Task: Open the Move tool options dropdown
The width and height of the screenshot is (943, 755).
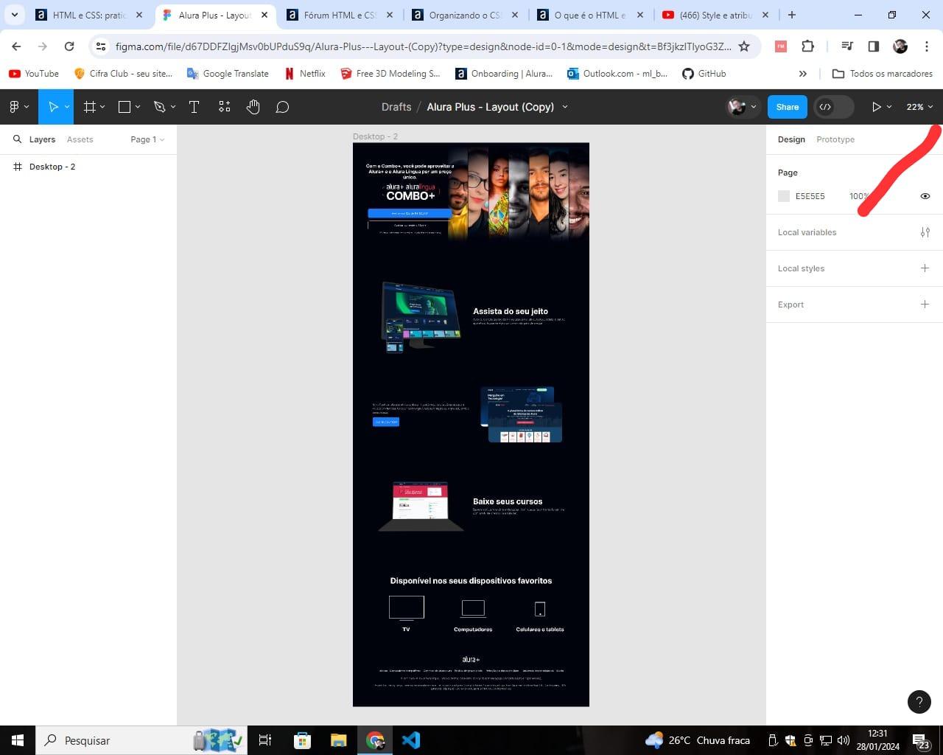Action: click(67, 107)
